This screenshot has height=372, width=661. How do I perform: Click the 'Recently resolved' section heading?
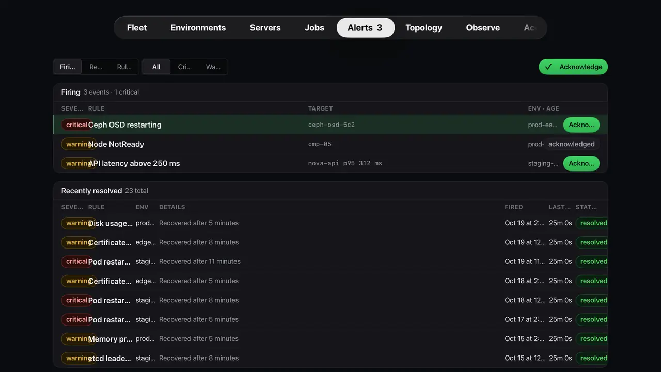pos(92,191)
